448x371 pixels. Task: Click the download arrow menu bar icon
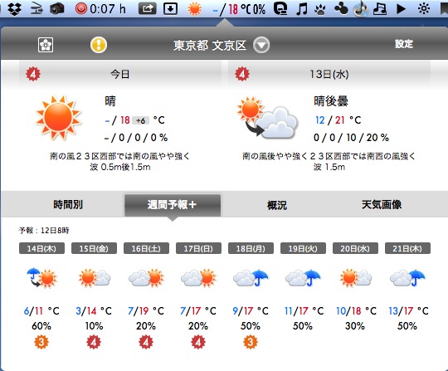(x=170, y=9)
